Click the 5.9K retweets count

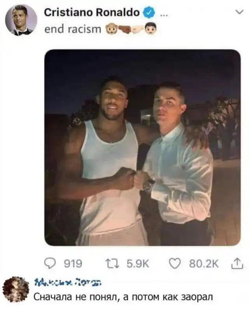tap(138, 264)
